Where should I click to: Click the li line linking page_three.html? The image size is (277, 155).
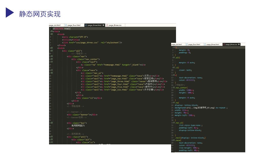(124, 81)
